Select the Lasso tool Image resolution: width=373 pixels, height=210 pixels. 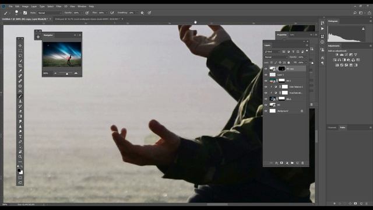coord(20,55)
